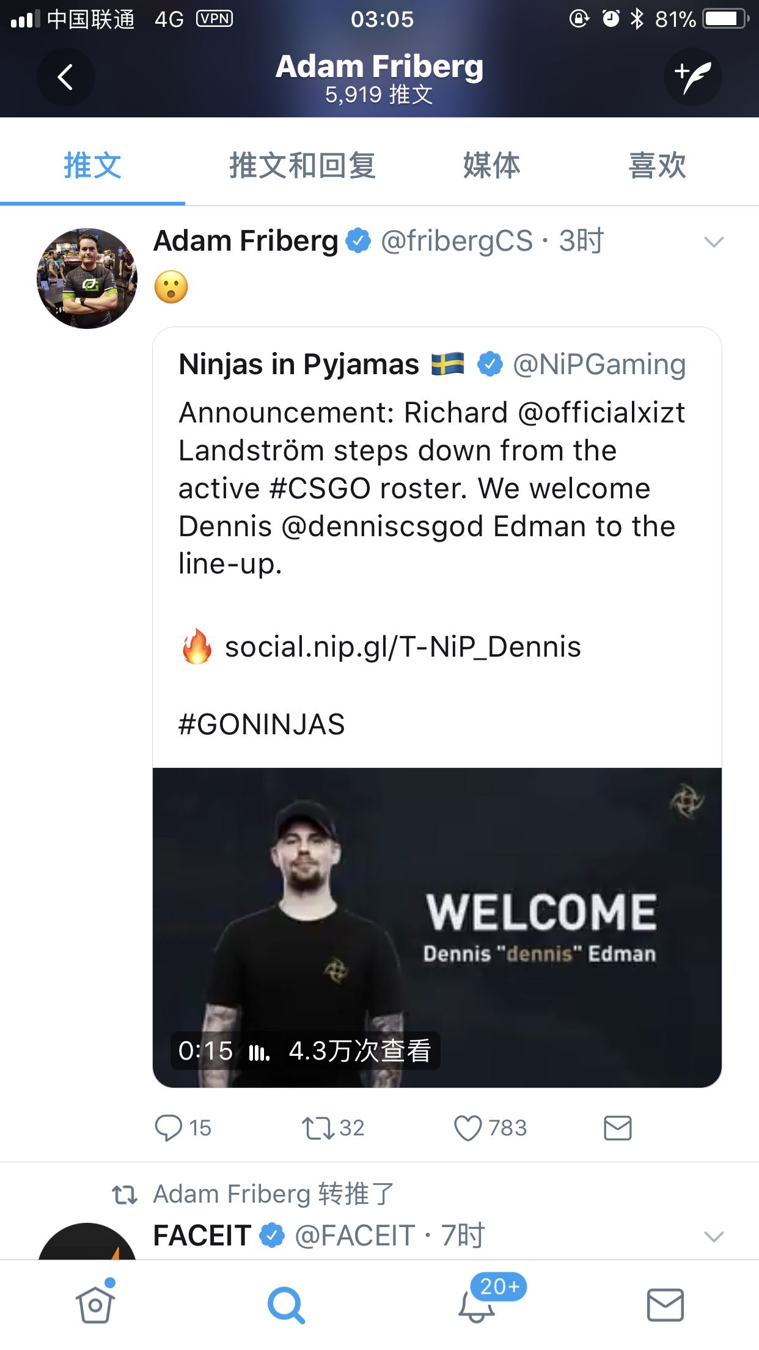Tap Adam Friberg's profile avatar

point(87,278)
